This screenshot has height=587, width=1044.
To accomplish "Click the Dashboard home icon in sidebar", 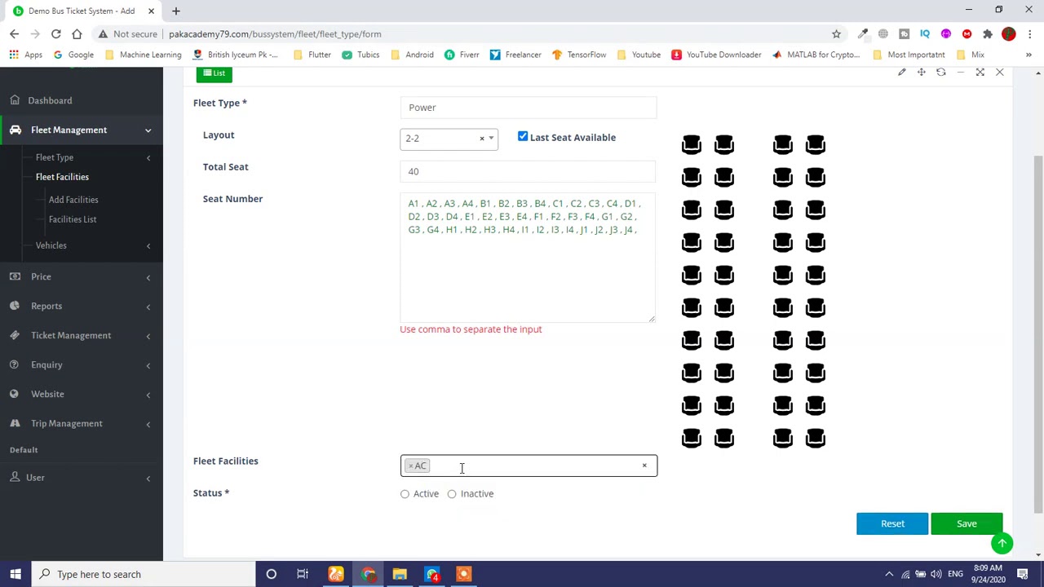I will 15,100.
